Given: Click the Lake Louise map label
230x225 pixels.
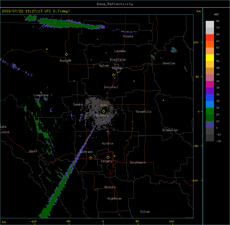Looking at the screenshot, I should tap(4, 129).
